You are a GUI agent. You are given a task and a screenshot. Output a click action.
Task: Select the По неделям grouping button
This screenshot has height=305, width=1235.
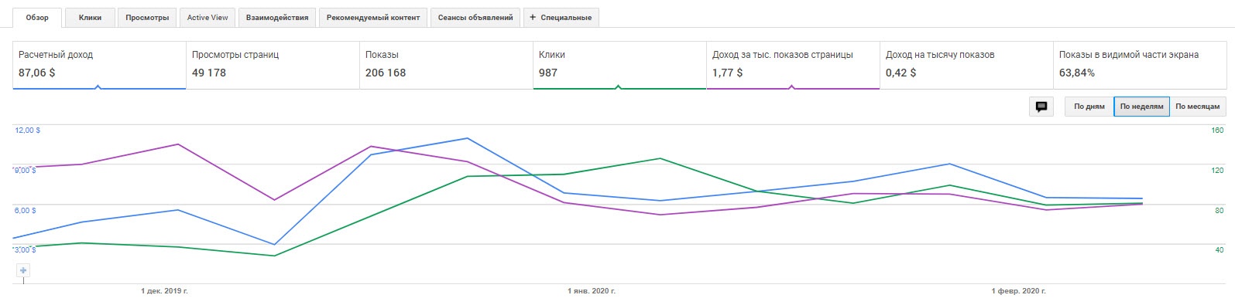pos(1141,107)
